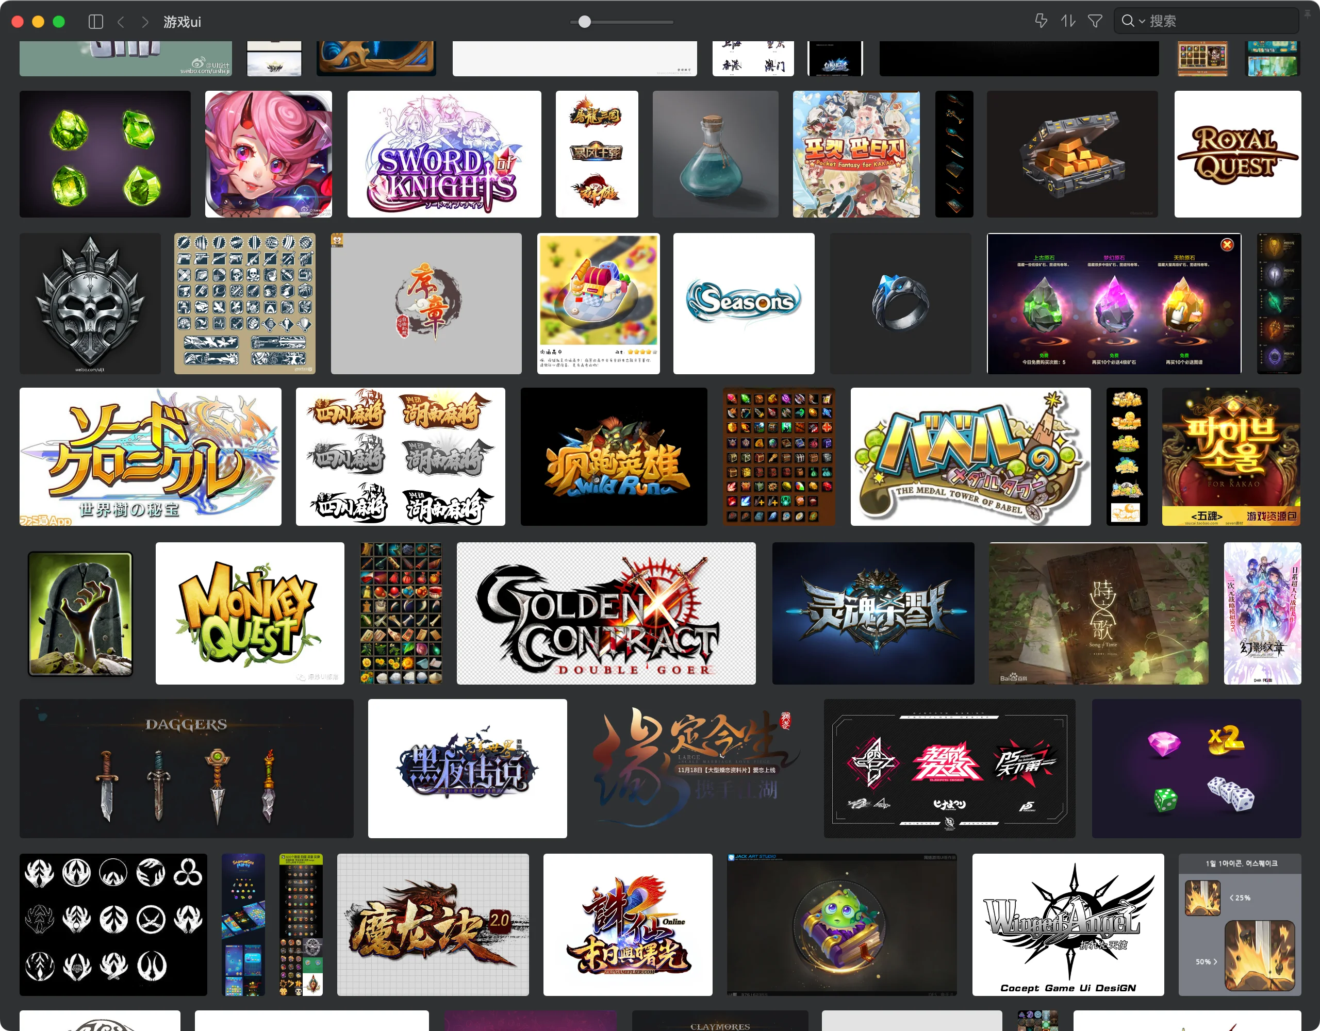Select the DAGGERS weapons thumbnail

point(186,769)
